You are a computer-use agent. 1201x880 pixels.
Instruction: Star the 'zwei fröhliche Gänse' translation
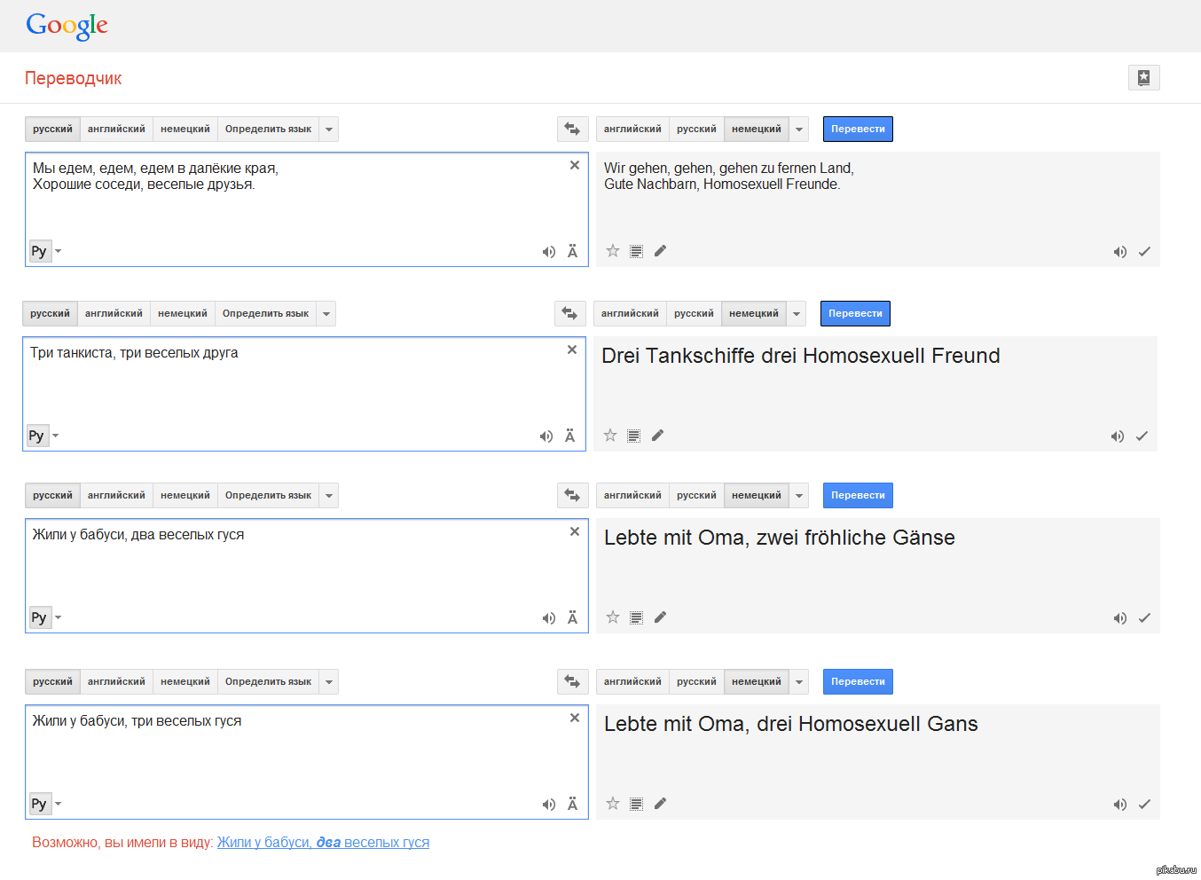(x=613, y=617)
